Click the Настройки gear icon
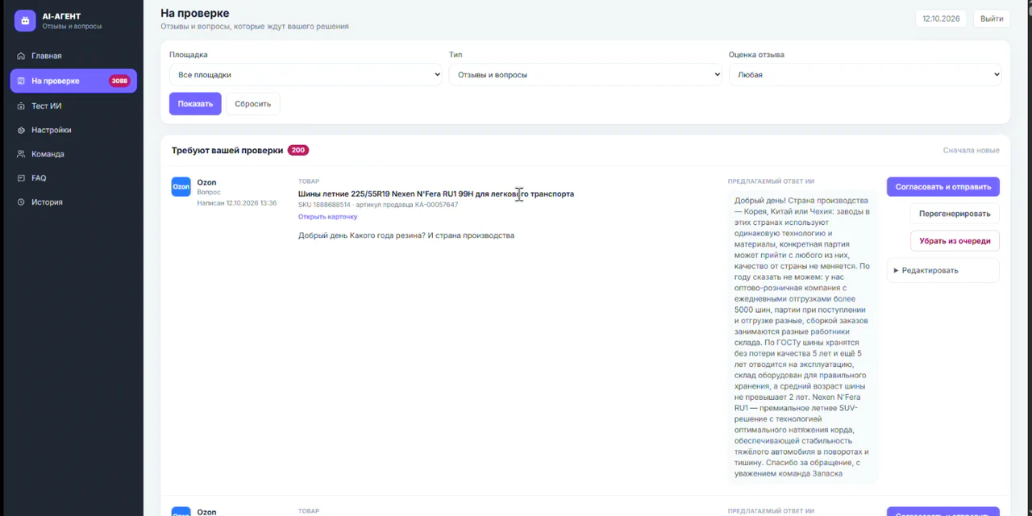The width and height of the screenshot is (1032, 516). 21,130
